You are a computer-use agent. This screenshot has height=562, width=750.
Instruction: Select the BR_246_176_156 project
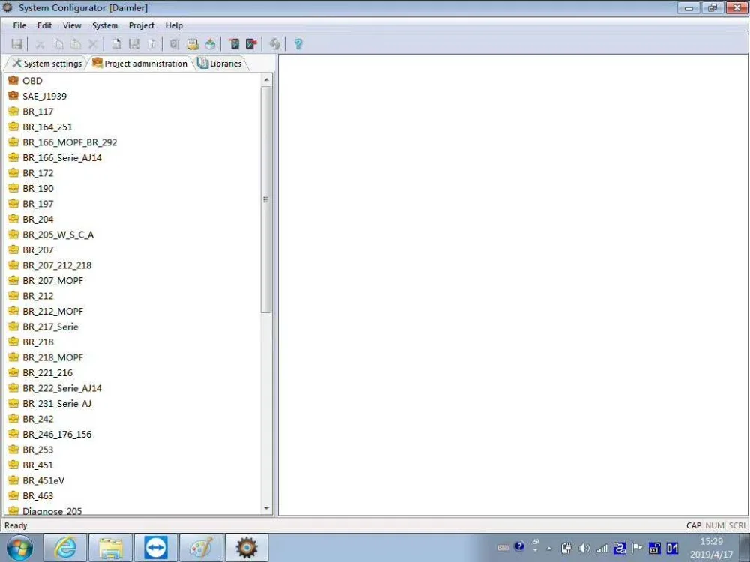tap(57, 434)
